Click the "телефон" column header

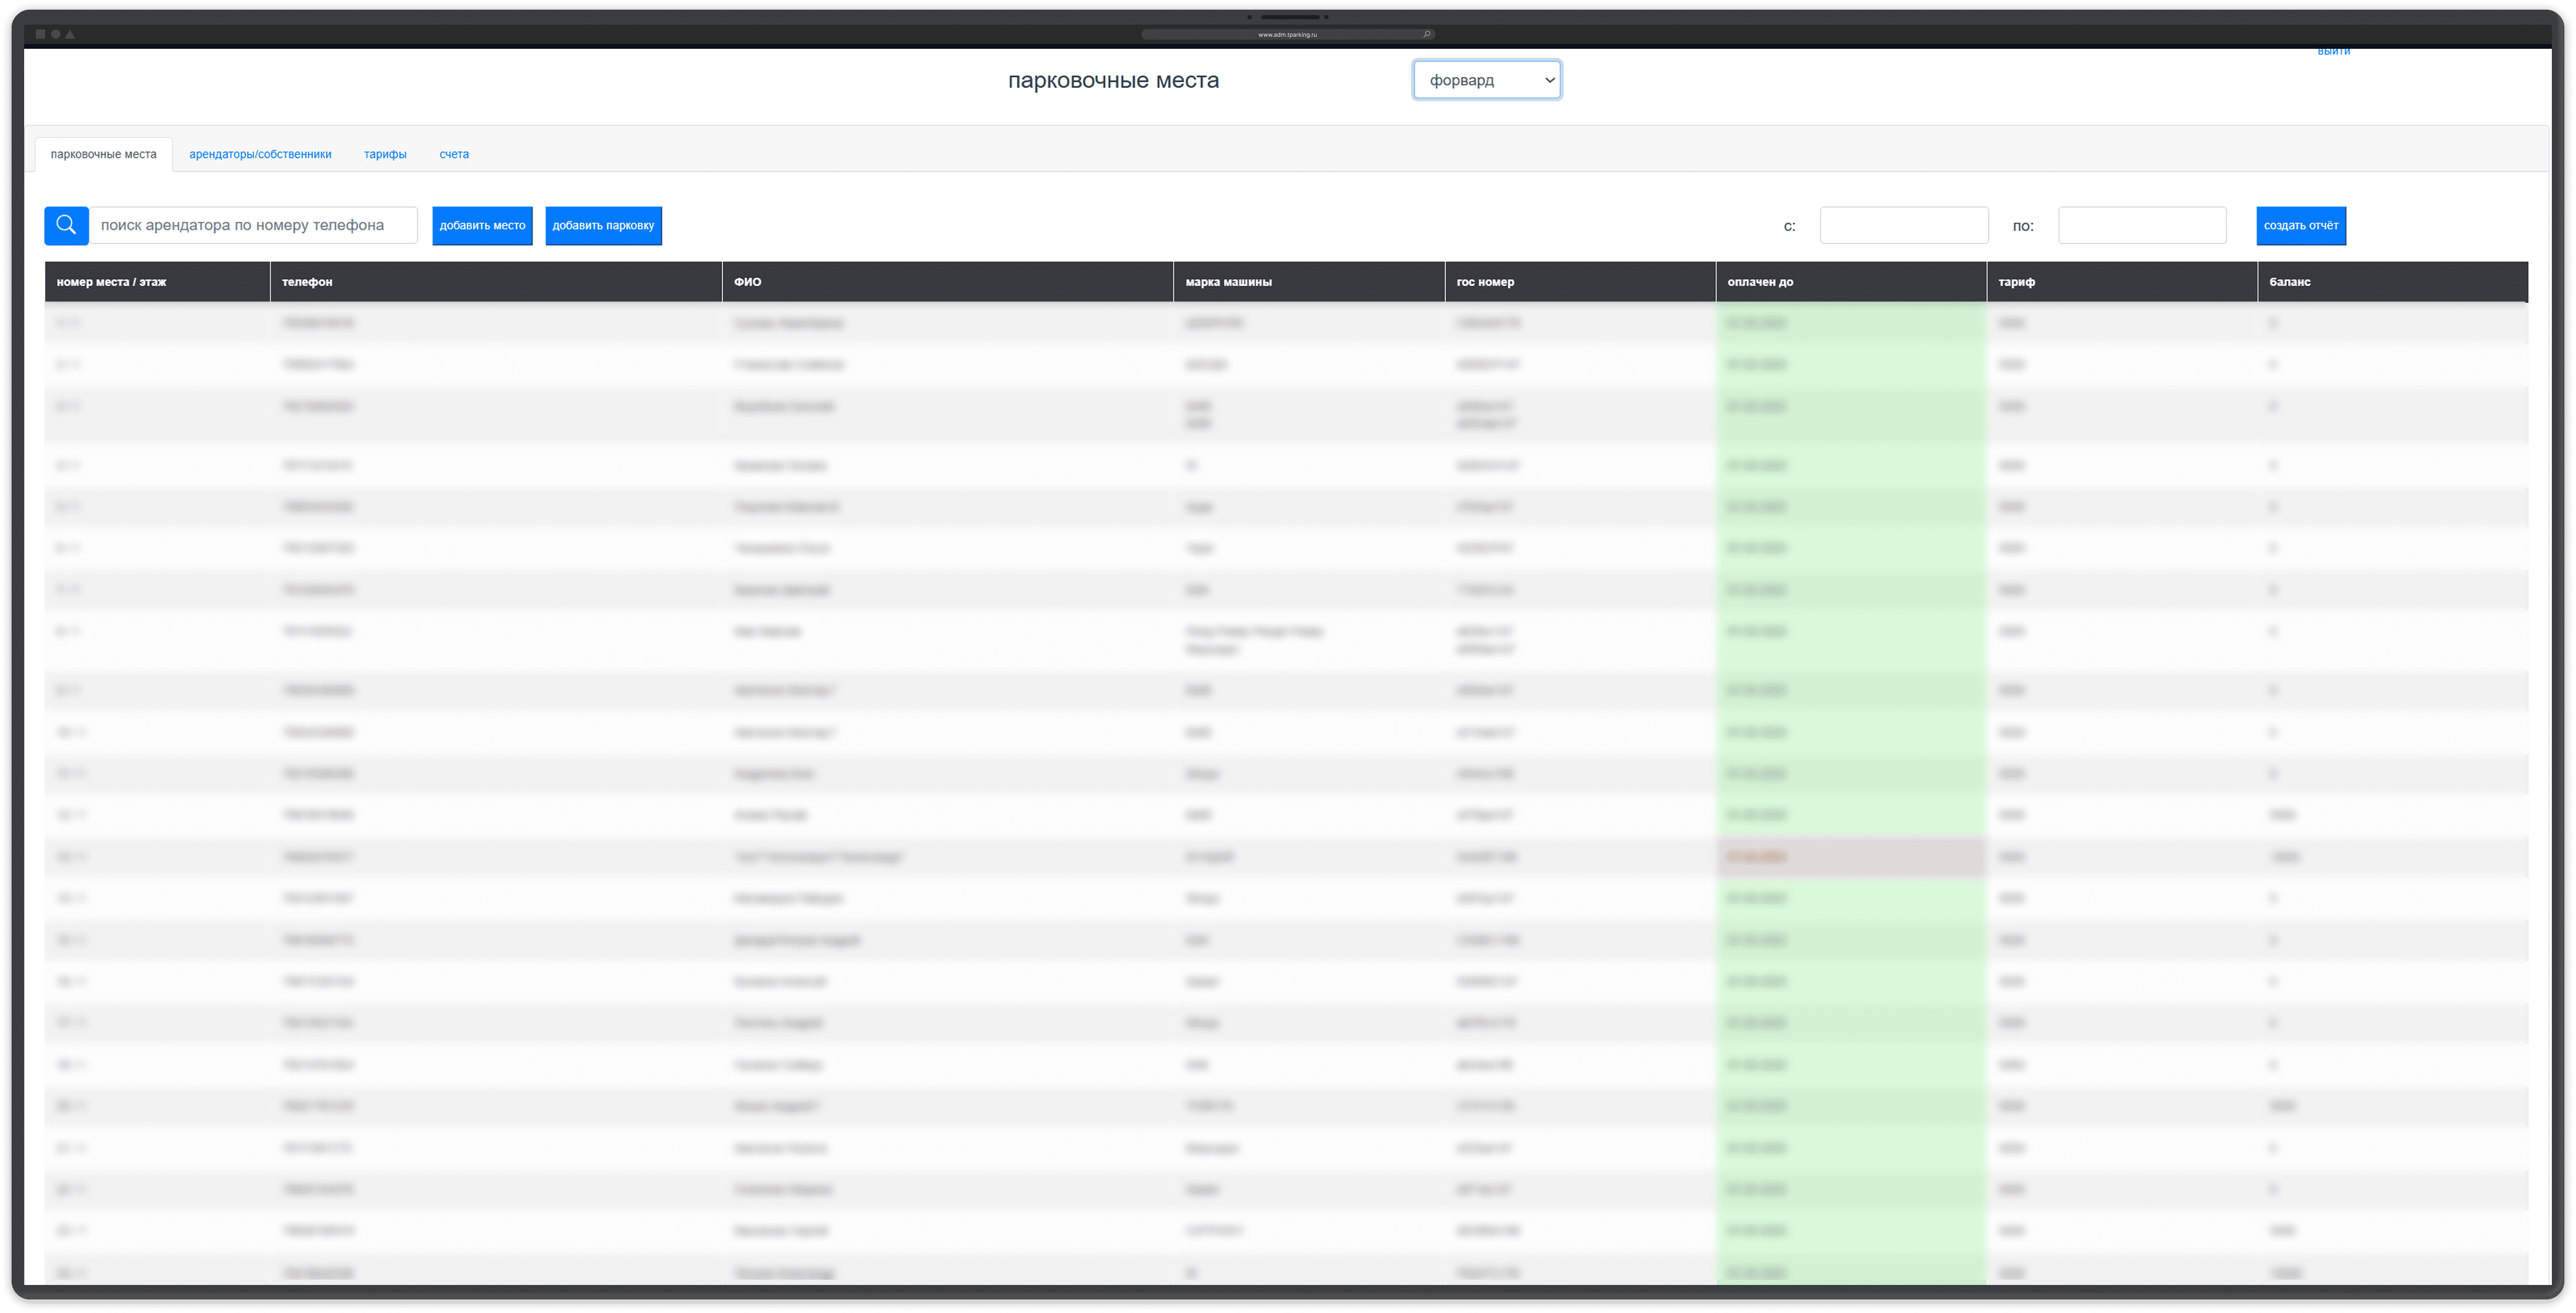click(x=496, y=282)
